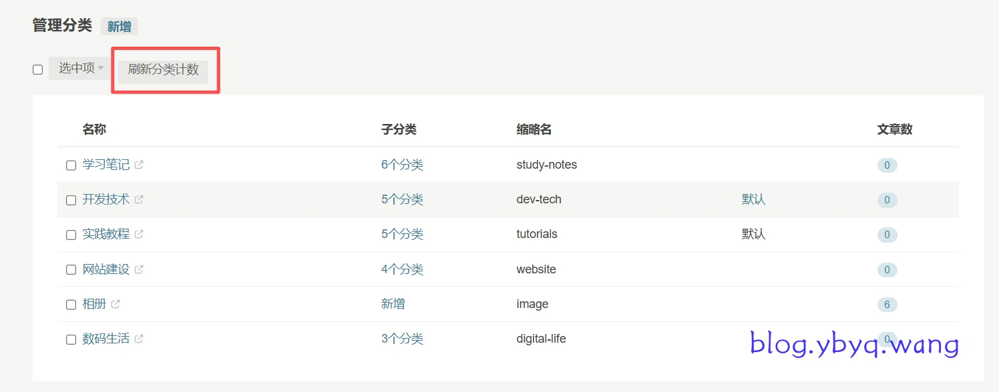Select the 数码生活 row checkbox

click(71, 339)
